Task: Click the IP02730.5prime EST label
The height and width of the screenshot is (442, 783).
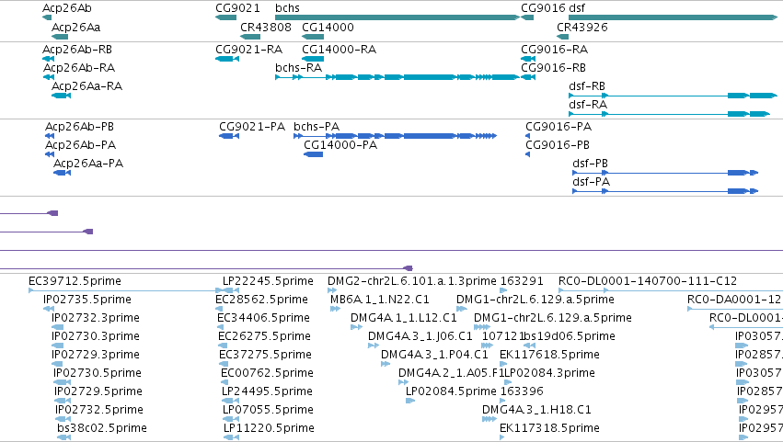Action: click(x=98, y=373)
